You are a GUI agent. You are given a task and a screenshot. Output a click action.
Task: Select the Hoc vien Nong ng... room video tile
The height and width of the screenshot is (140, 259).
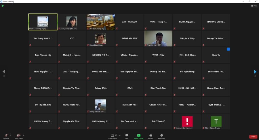tap(101, 22)
